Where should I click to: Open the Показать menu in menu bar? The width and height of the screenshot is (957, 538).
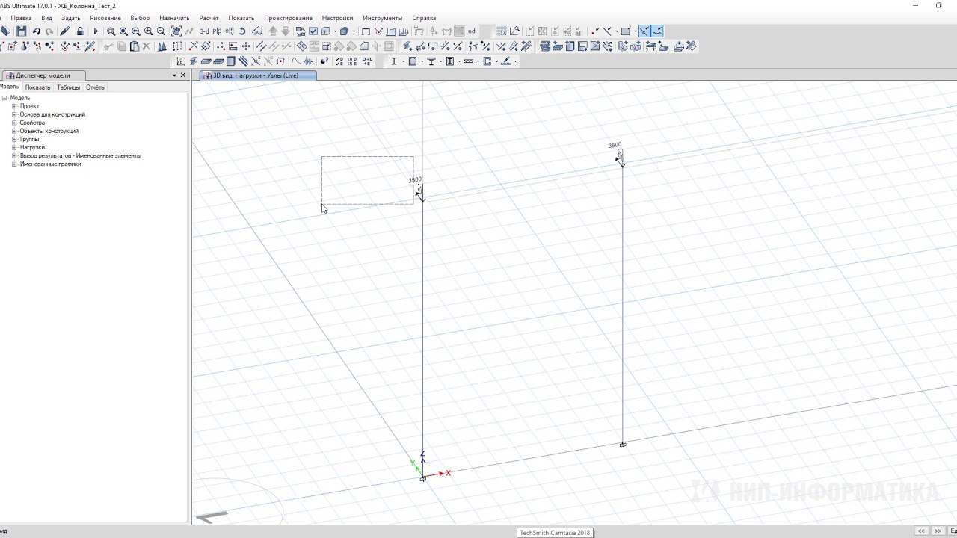coord(241,18)
